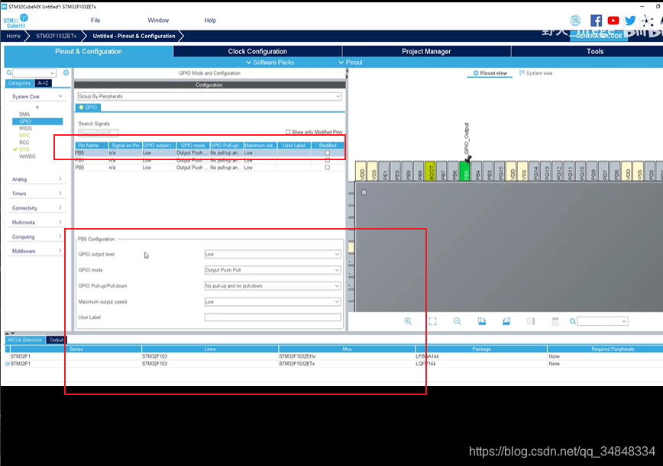Click the pin search magnifier icon
The image size is (663, 466).
point(573,321)
